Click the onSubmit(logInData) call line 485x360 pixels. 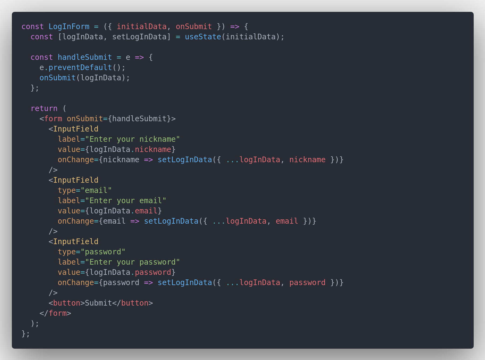coord(85,78)
